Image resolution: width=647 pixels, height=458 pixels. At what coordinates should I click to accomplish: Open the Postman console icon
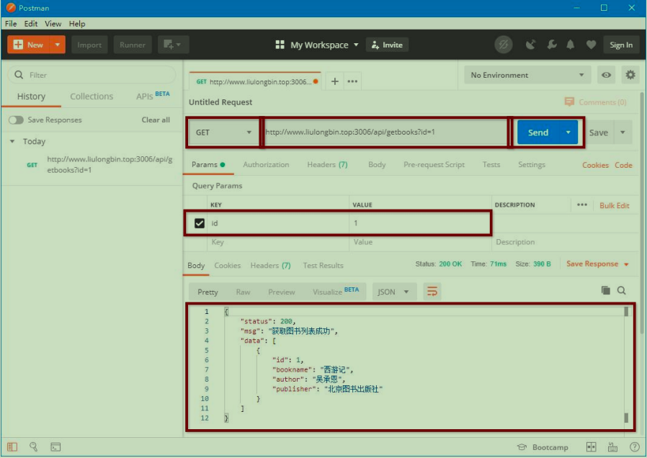tap(55, 447)
